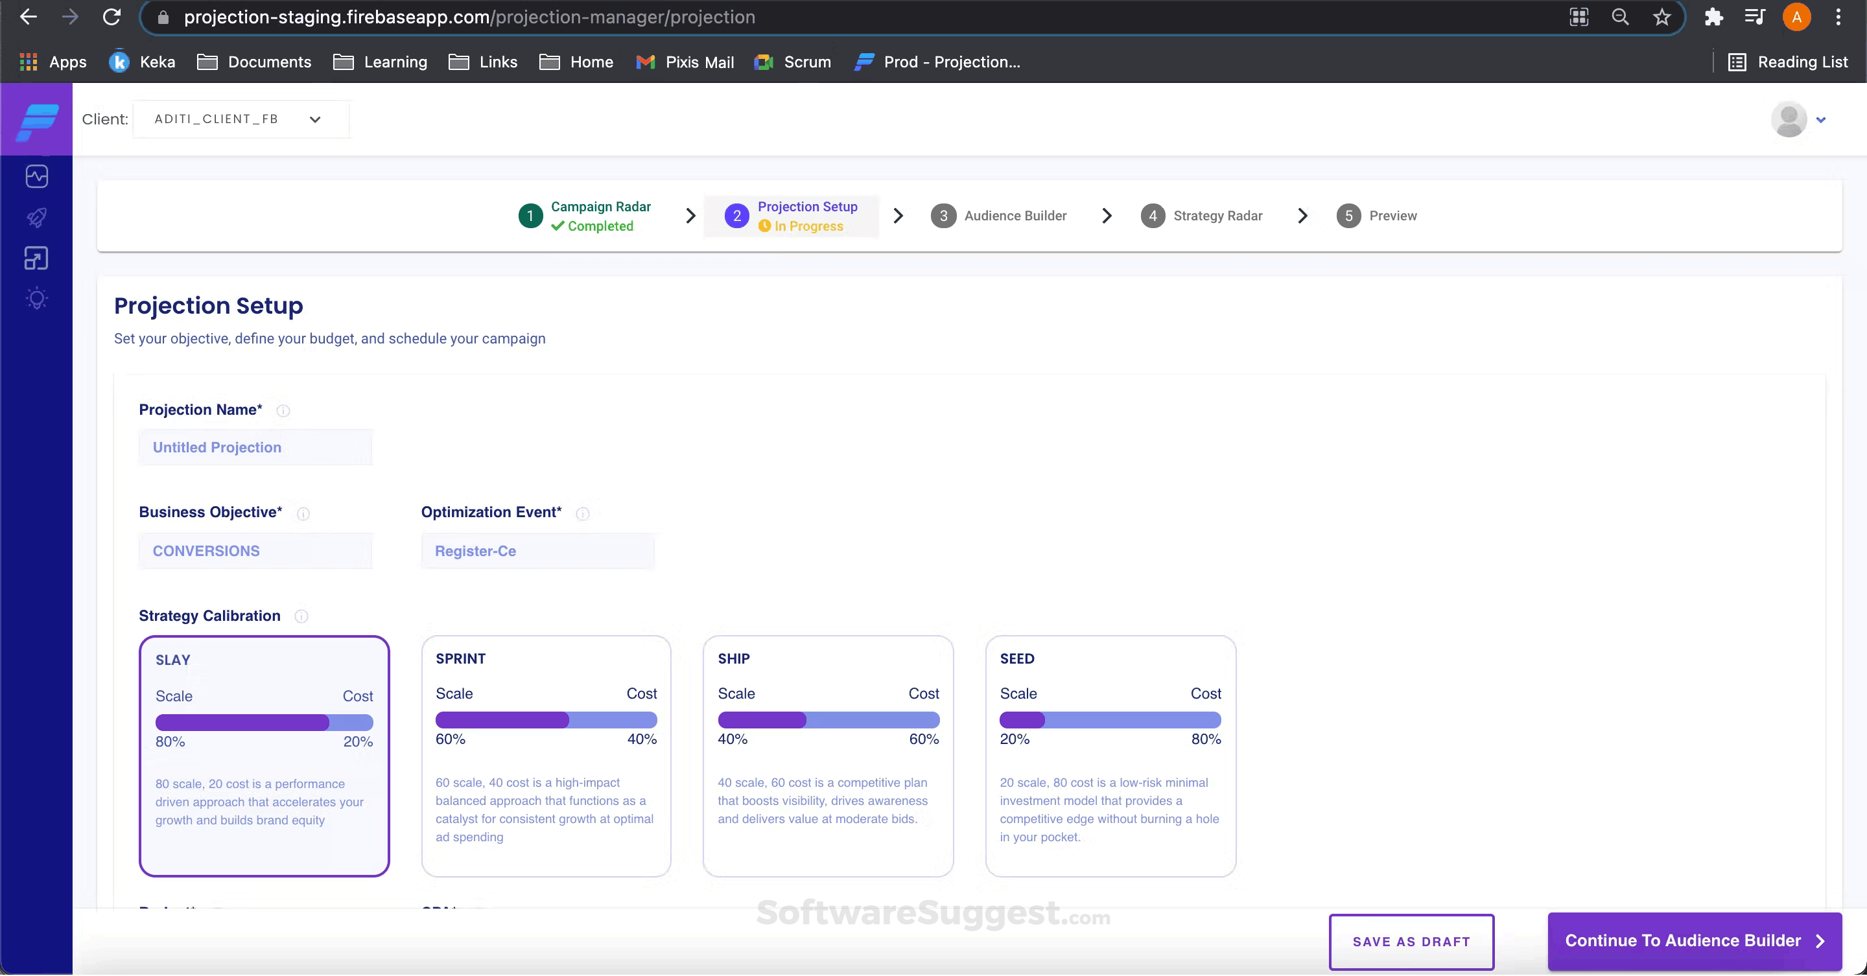Viewport: 1867px width, 976px height.
Task: Open the media control playlist icon
Action: 1755,17
